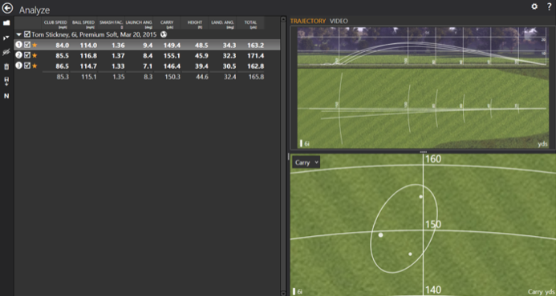Collapse the Tom Stickney session group

tap(19, 34)
